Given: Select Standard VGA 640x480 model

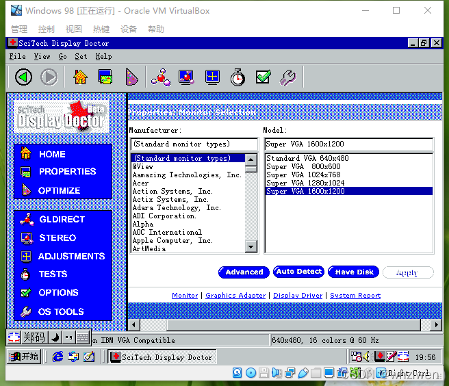Looking at the screenshot, I should (x=349, y=158).
